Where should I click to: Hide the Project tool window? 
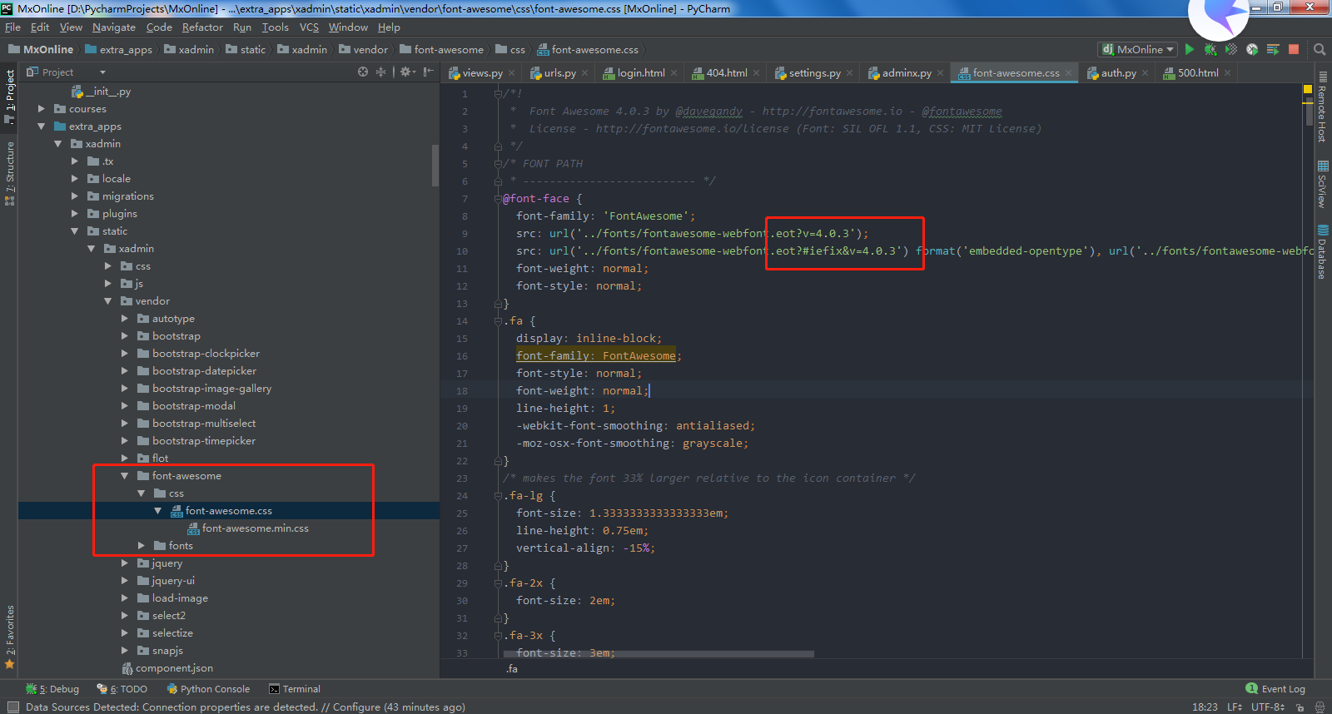[x=428, y=72]
